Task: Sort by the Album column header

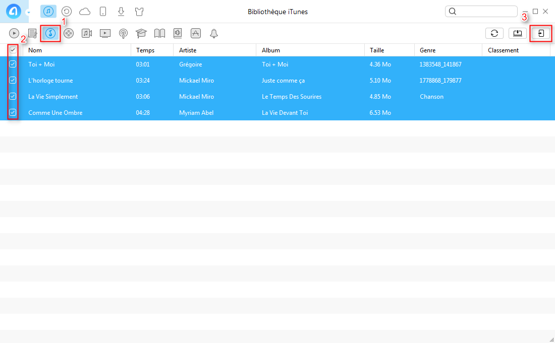Action: 310,50
